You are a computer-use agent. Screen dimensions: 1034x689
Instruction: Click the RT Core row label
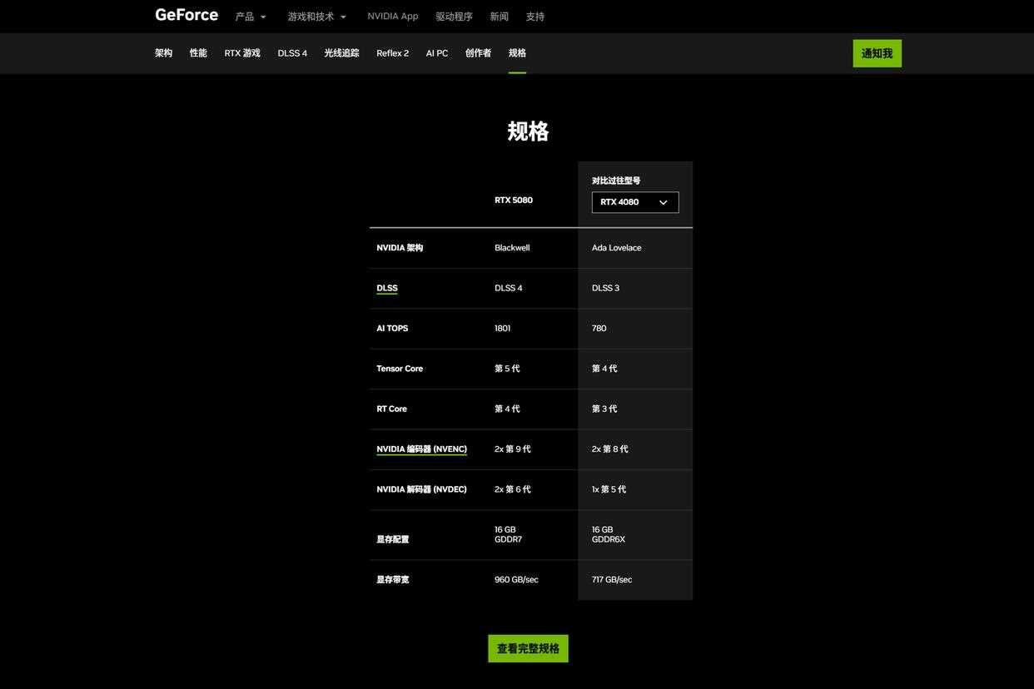[391, 409]
